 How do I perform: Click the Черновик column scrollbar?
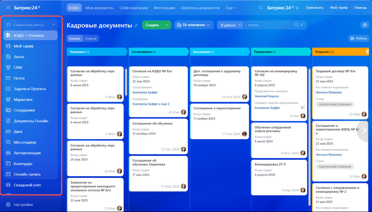click(126, 82)
